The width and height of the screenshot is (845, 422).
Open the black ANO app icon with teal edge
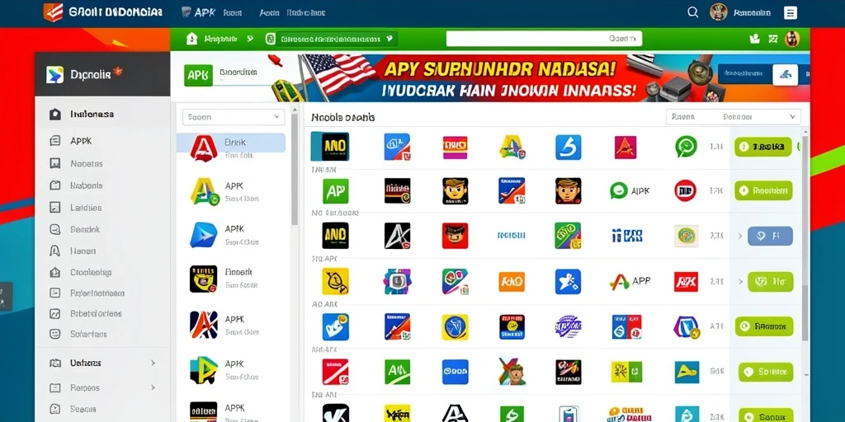[330, 147]
